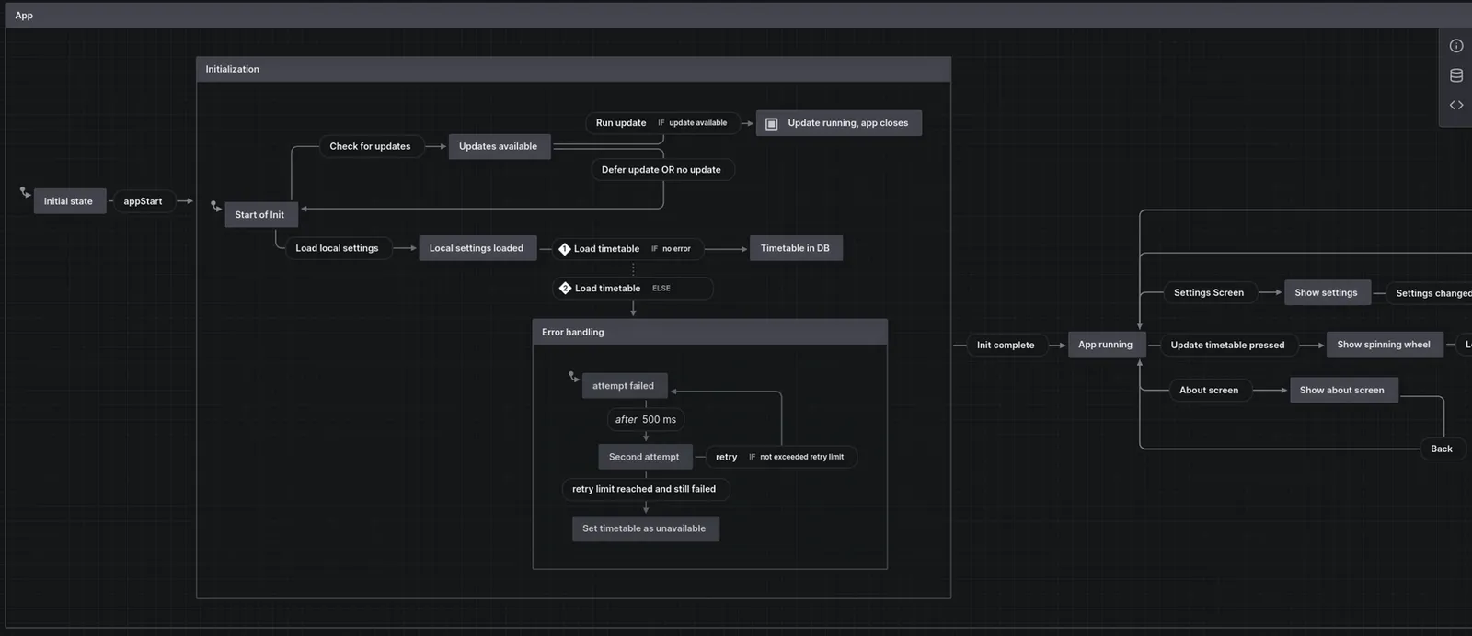Select the Run update transition label

point(621,123)
